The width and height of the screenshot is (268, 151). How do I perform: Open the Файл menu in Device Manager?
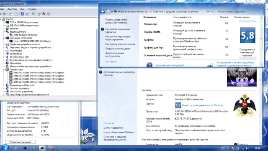pos(2,9)
